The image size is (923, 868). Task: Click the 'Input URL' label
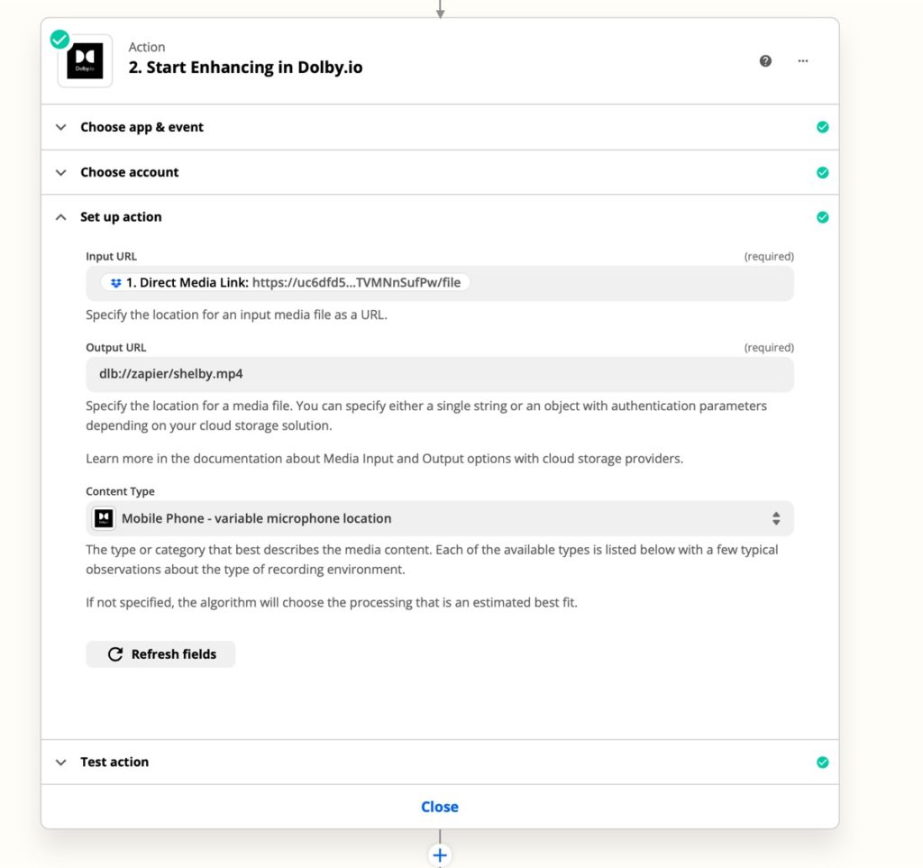[x=111, y=257]
